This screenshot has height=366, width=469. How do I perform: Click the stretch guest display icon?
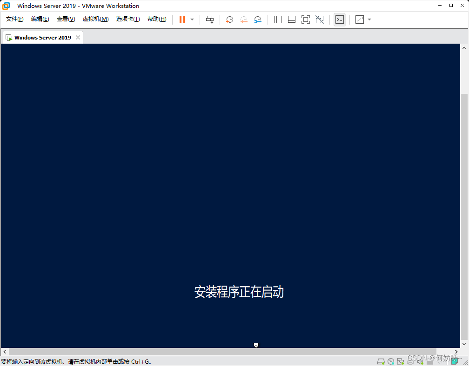tap(360, 20)
